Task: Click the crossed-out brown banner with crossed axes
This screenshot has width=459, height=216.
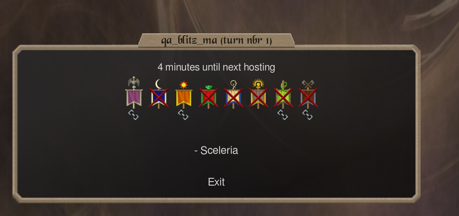Action: (308, 94)
